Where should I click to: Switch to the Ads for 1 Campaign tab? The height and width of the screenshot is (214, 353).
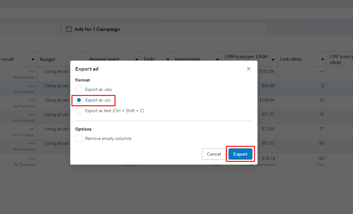[x=97, y=29]
